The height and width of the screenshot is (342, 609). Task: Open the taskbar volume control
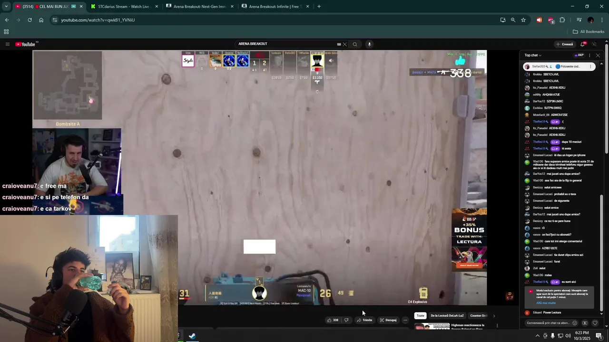[x=568, y=336]
